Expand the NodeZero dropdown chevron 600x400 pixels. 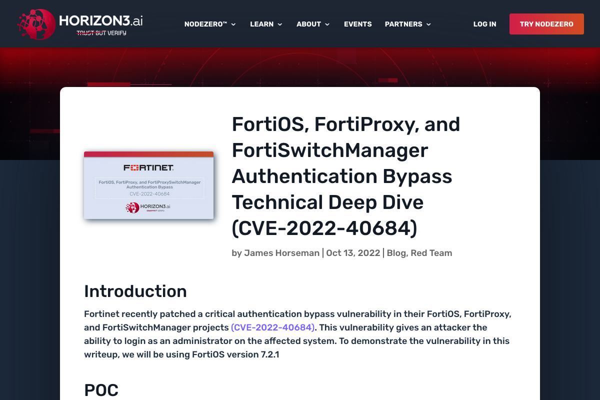233,24
